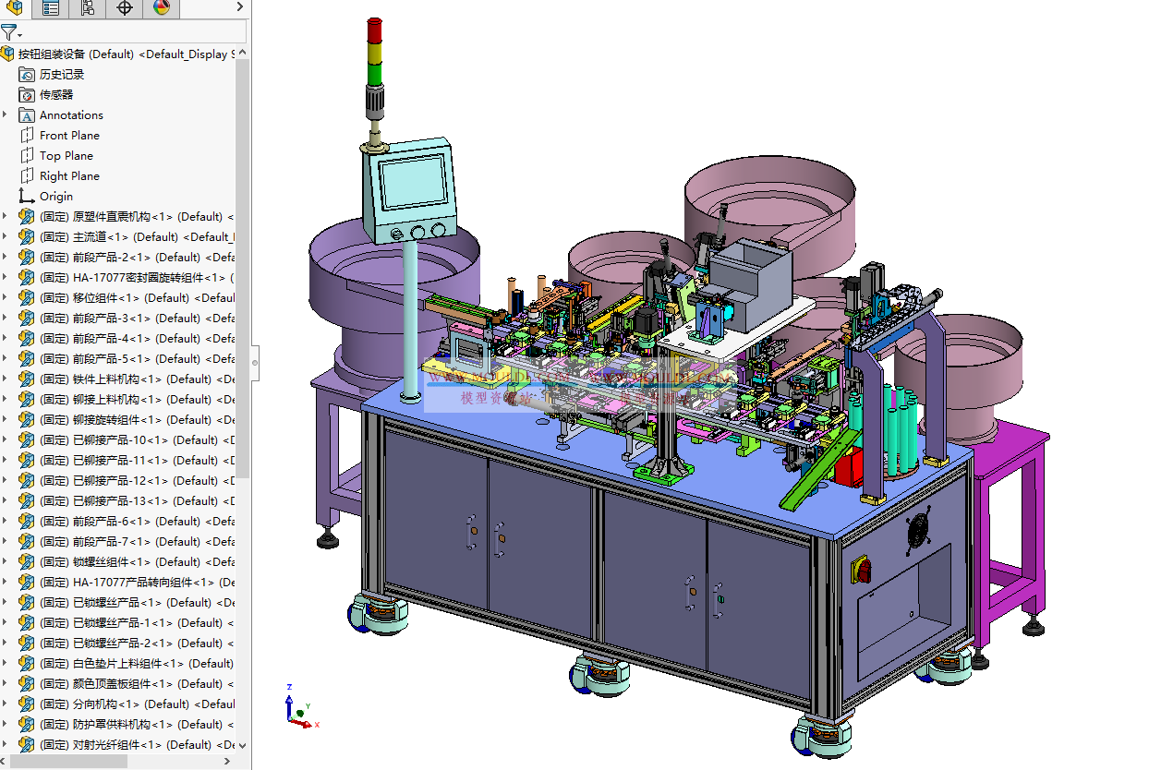Open the DimXpertManager crosshair tab

click(x=125, y=8)
